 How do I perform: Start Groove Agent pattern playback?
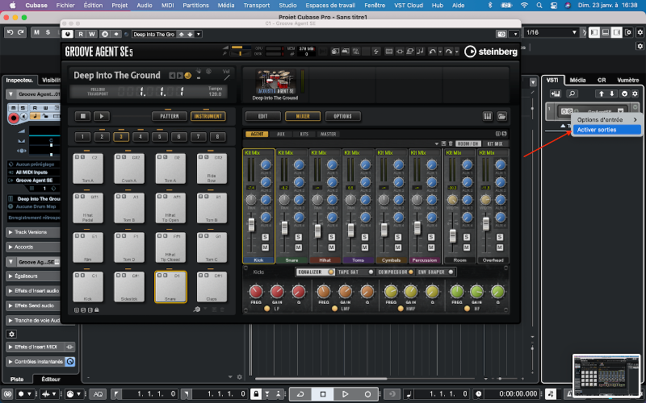coord(102,116)
